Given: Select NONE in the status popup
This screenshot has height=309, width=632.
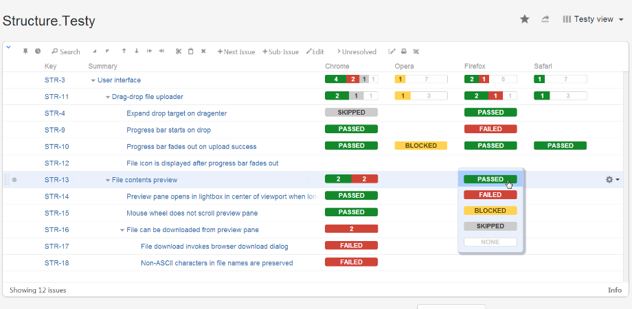Looking at the screenshot, I should 490,242.
